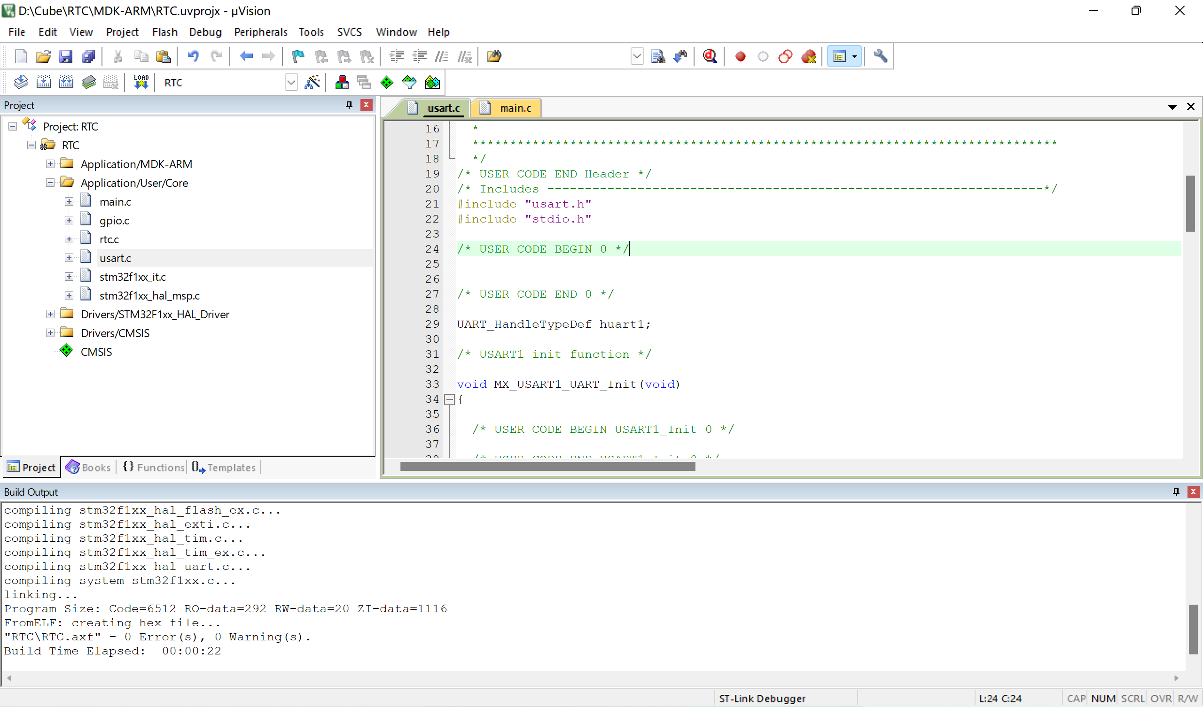Editor horizontal scrollbar thumb
Image resolution: width=1203 pixels, height=707 pixels.
547,467
